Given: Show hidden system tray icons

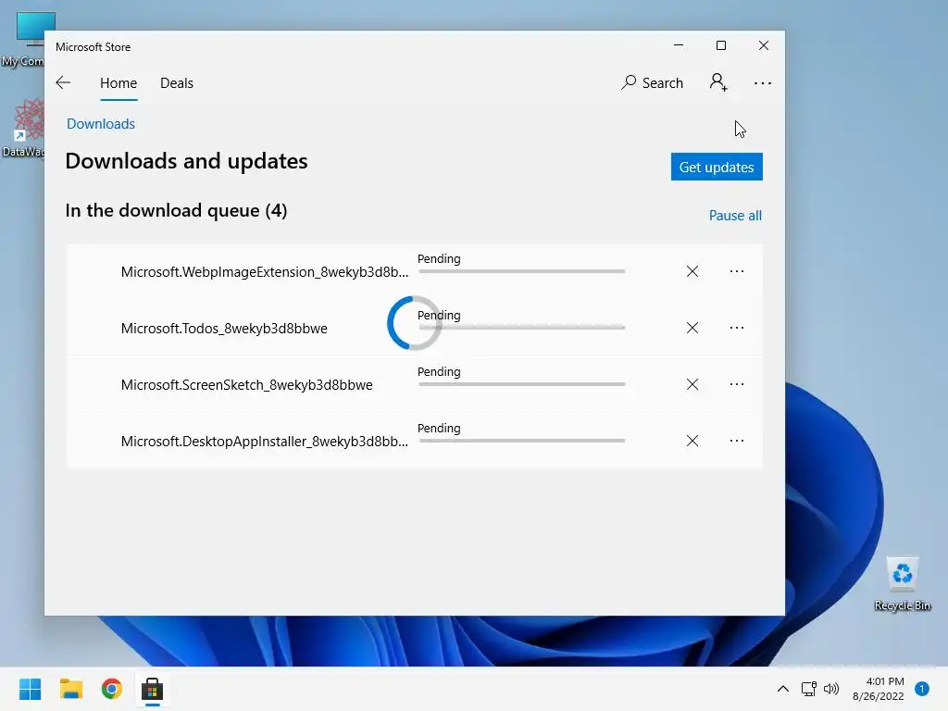Looking at the screenshot, I should coord(783,689).
